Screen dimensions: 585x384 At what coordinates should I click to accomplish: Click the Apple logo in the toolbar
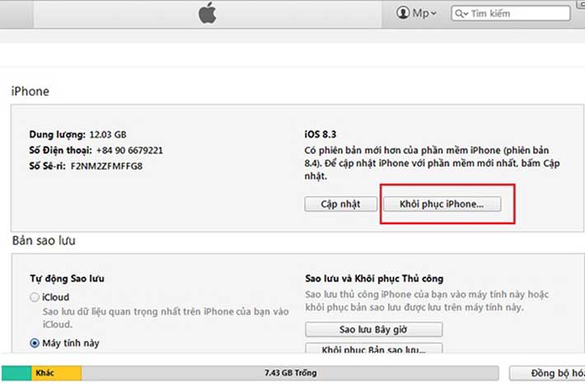pyautogui.click(x=208, y=13)
